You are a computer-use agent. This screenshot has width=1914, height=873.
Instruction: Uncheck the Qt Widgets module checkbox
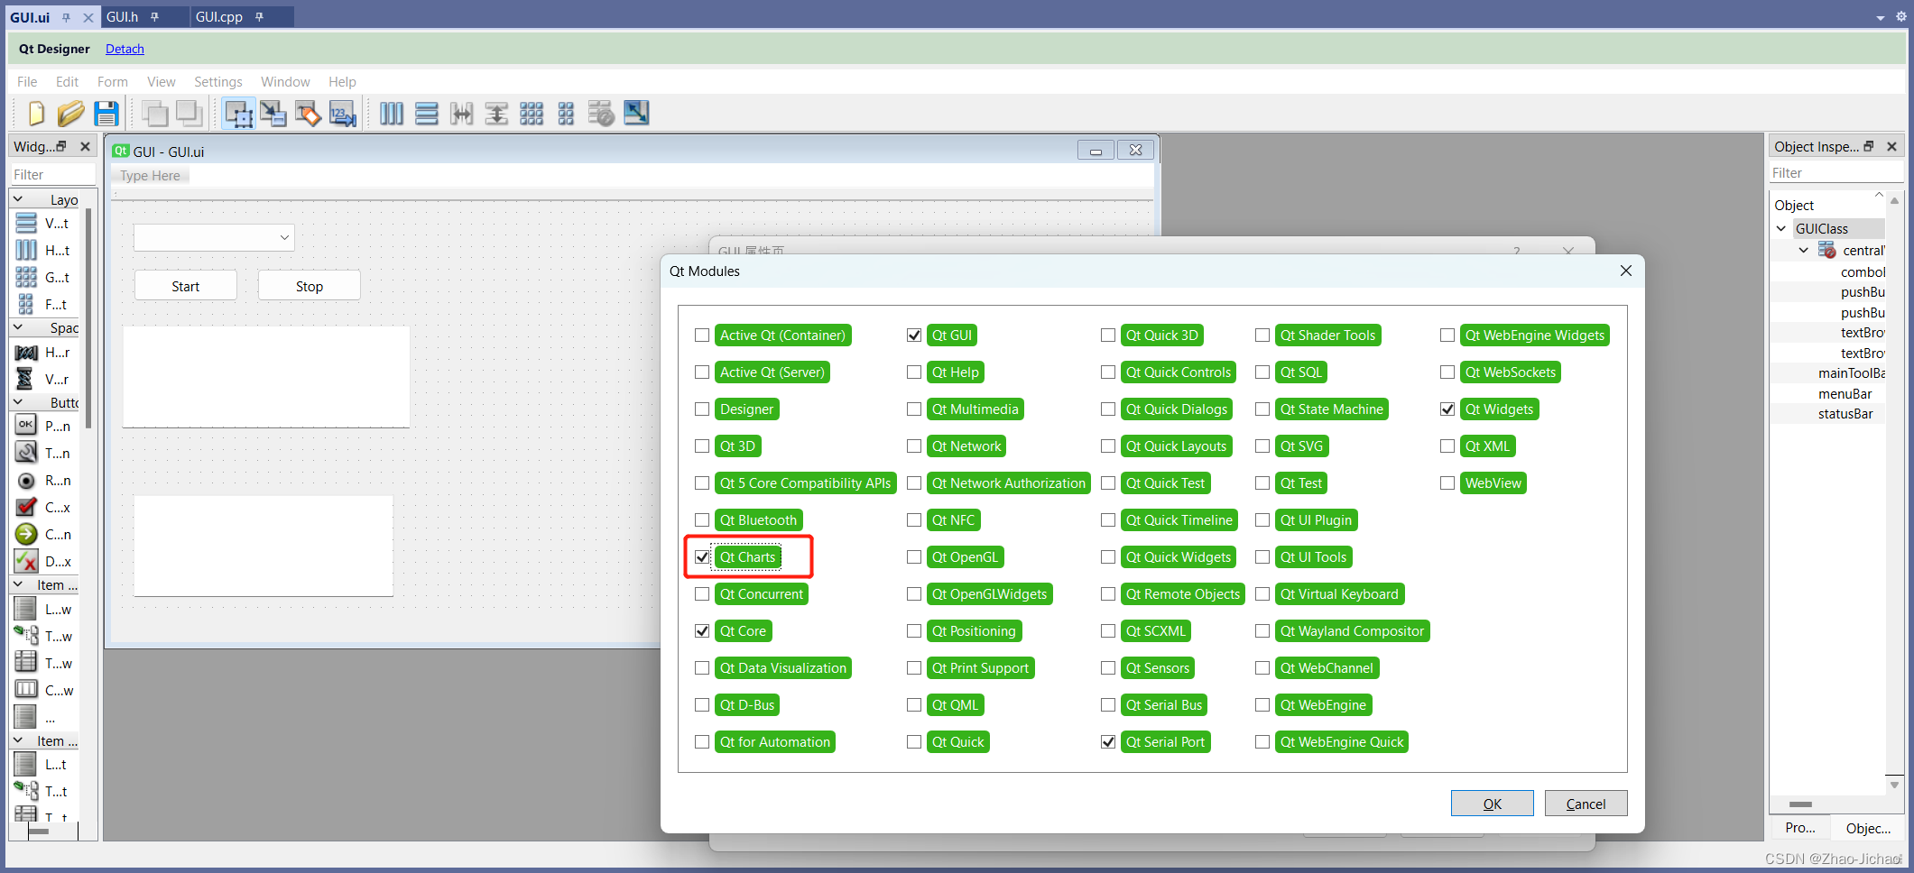pyautogui.click(x=1447, y=409)
